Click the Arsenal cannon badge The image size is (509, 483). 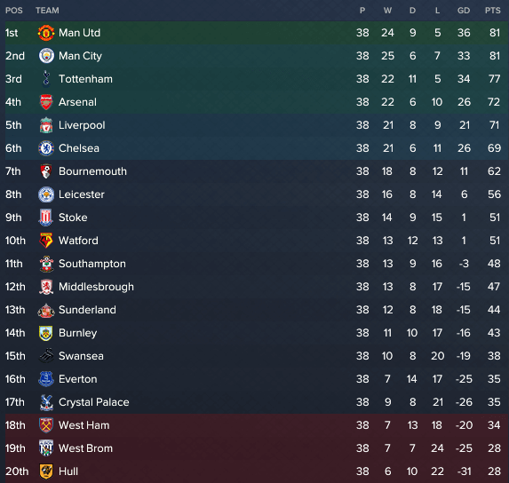(46, 102)
